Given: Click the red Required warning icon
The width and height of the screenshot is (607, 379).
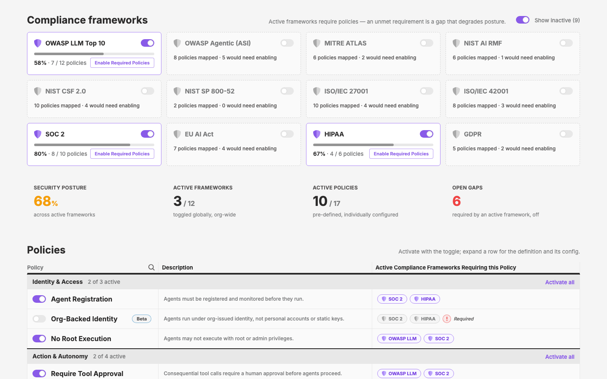Looking at the screenshot, I should 447,319.
